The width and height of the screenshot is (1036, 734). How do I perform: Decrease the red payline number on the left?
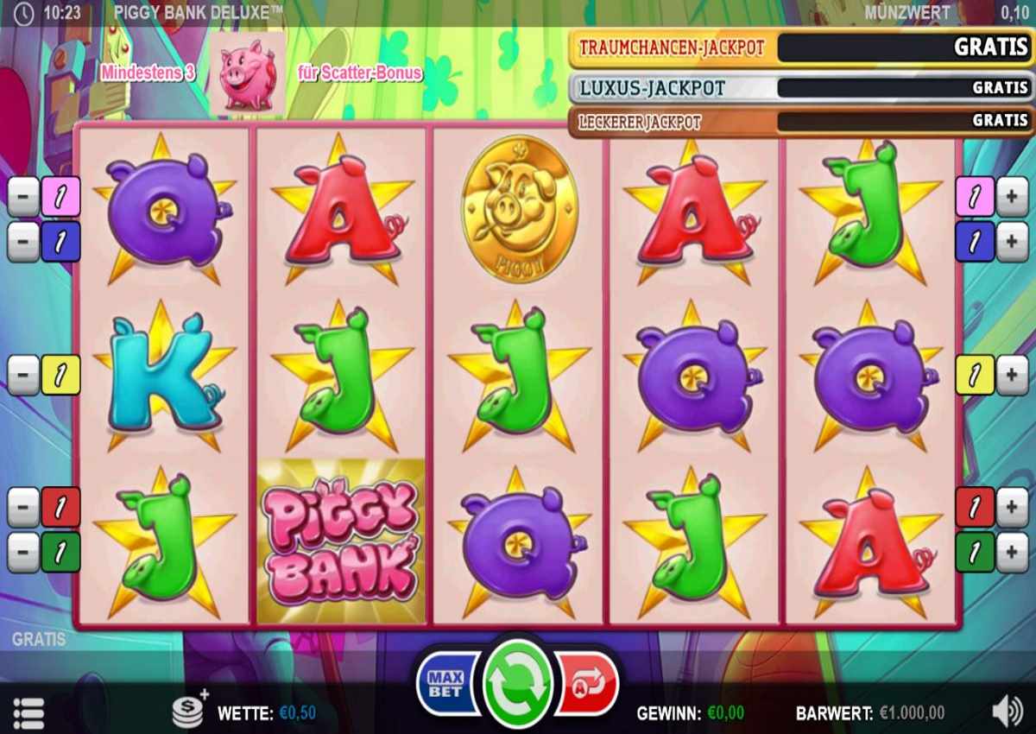click(x=23, y=507)
